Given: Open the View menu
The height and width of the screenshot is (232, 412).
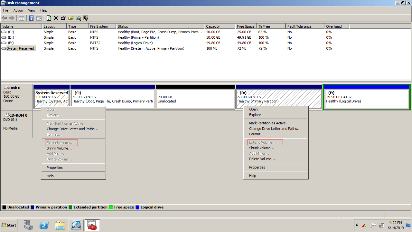Looking at the screenshot, I should pos(32,10).
